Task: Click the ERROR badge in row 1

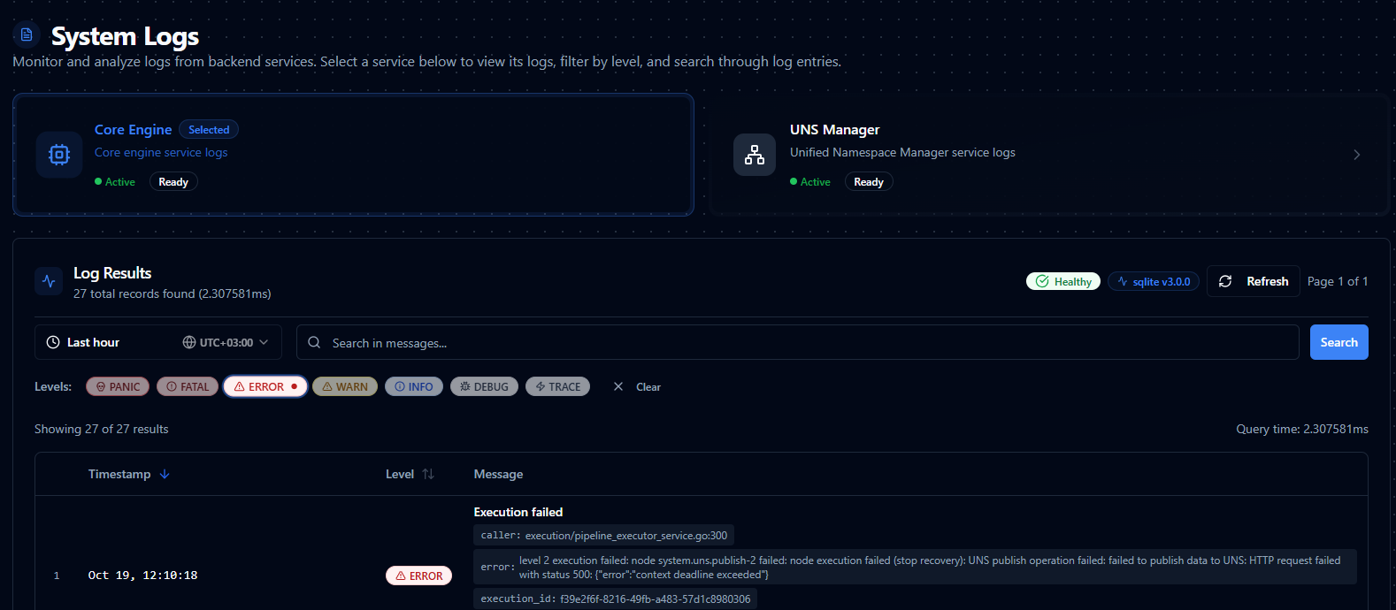Action: tap(419, 576)
